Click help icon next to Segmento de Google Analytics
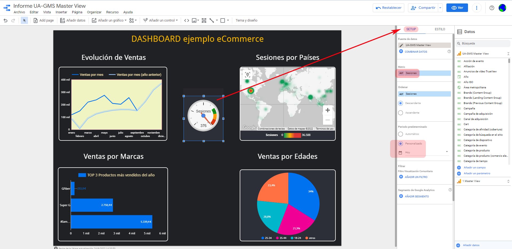512x249 pixels. (x=450, y=190)
